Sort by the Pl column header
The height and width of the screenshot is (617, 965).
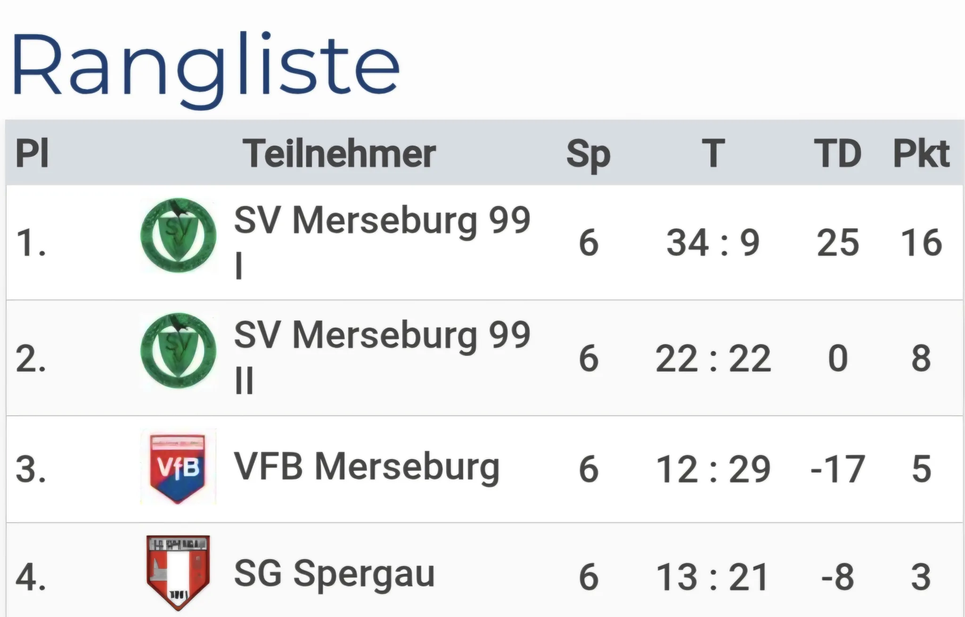pyautogui.click(x=32, y=154)
